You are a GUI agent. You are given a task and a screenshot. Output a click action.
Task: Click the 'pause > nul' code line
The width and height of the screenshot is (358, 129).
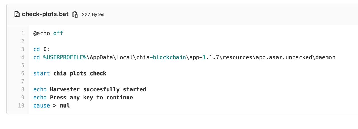(51, 106)
